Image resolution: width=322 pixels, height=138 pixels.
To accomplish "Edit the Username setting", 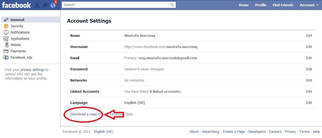I will [x=309, y=47].
